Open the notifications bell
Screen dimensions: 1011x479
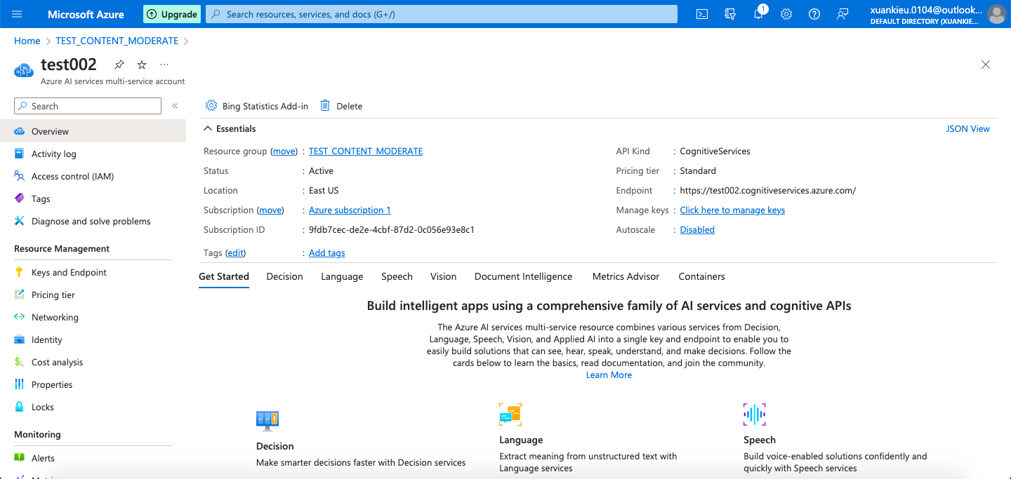[758, 14]
